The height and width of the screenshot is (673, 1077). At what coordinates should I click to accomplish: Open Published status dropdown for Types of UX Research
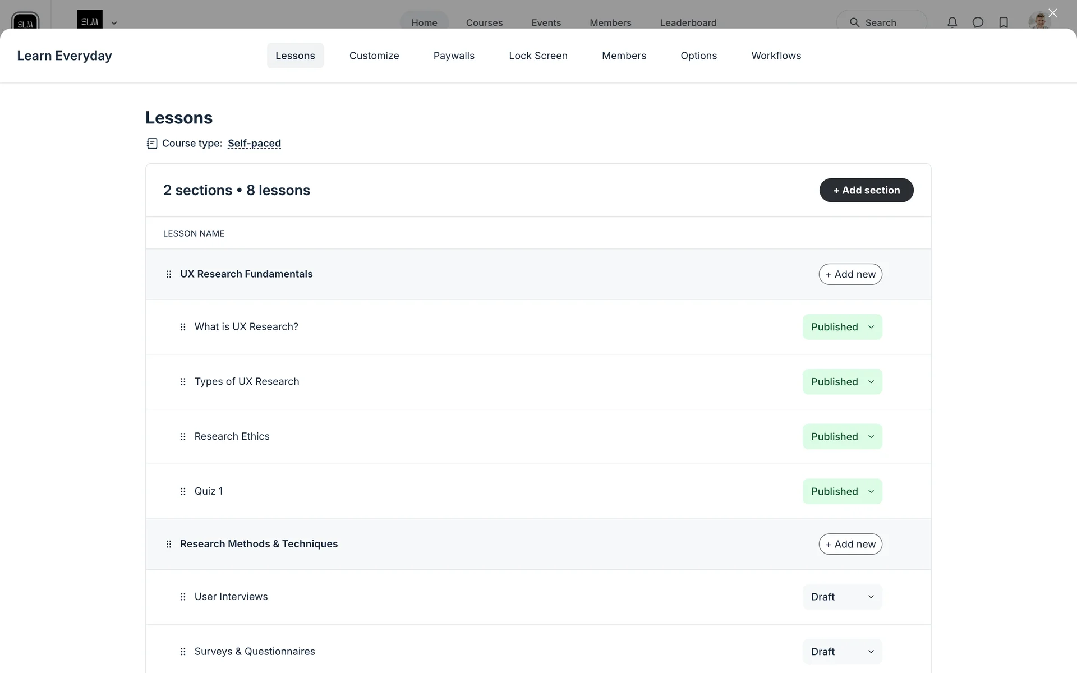(x=842, y=382)
